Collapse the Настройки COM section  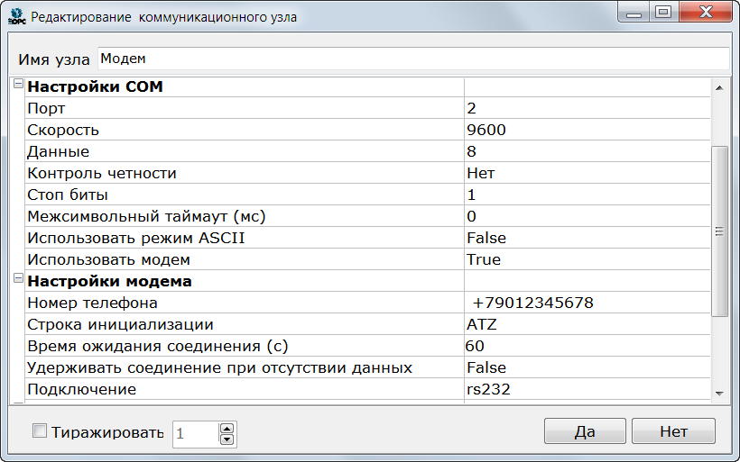tap(18, 84)
